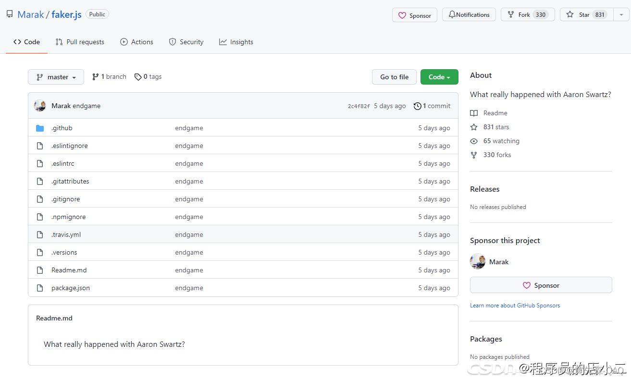Open the .npmignore file
631x380 pixels.
click(x=69, y=217)
